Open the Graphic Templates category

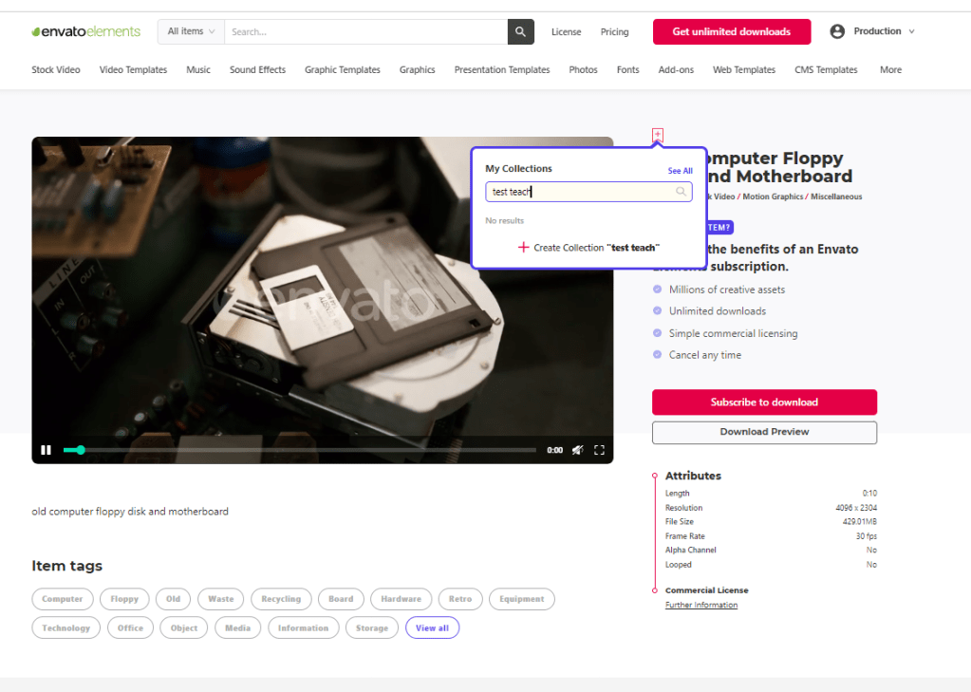click(343, 70)
